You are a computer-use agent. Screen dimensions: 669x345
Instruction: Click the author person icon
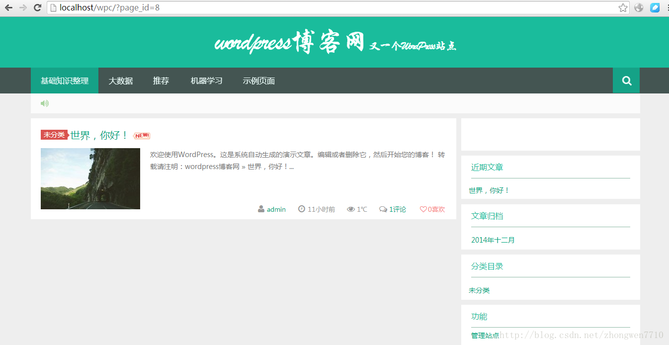[x=261, y=209]
